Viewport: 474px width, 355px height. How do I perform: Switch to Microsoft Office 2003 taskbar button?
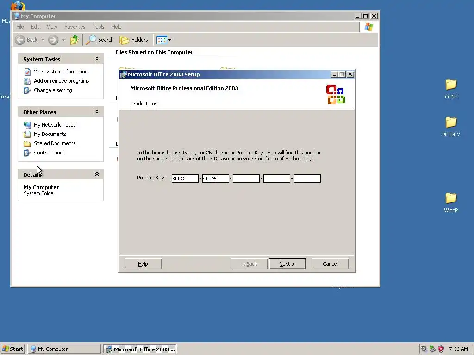click(x=140, y=349)
